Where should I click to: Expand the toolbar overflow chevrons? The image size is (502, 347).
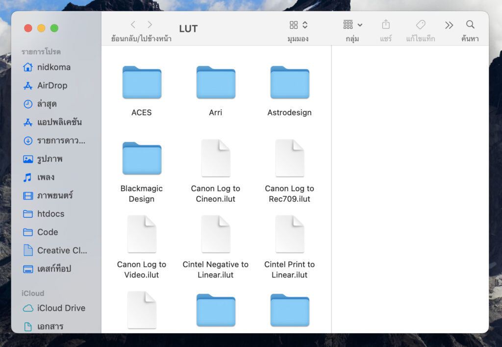coord(449,25)
